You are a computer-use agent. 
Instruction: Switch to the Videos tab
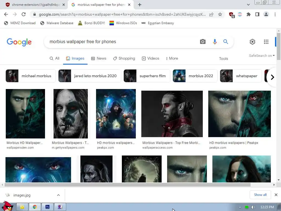[x=150, y=59]
